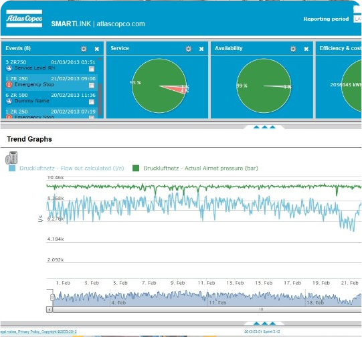The width and height of the screenshot is (362, 337).
Task: Open the Privacy Policy footer link
Action: (x=29, y=332)
